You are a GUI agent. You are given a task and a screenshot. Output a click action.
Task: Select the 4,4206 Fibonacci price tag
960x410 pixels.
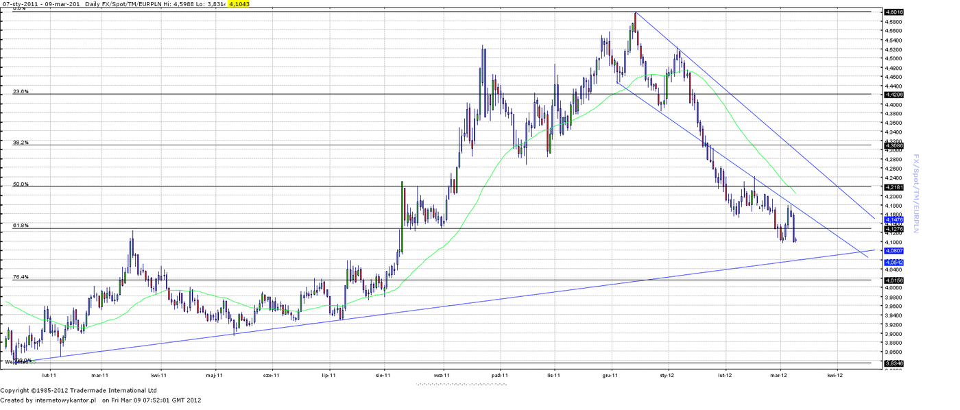coord(894,95)
